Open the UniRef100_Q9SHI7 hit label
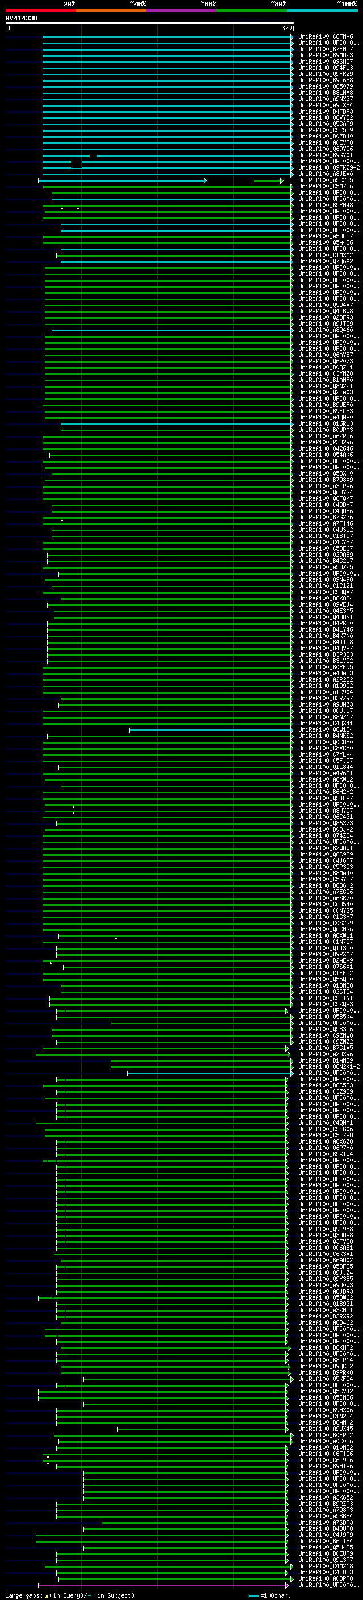Image resolution: width=363 pixels, height=1600 pixels. coord(325,61)
